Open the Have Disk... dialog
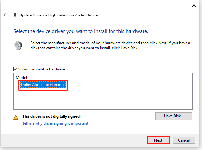202x150 pixels. point(174,116)
